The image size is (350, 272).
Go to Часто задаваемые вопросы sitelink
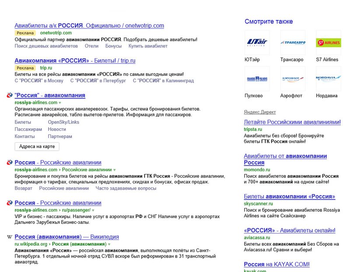pos(126,188)
